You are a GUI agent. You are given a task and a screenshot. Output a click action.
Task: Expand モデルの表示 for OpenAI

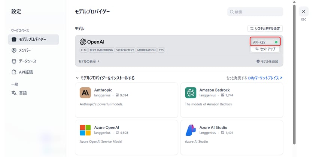pos(89,61)
